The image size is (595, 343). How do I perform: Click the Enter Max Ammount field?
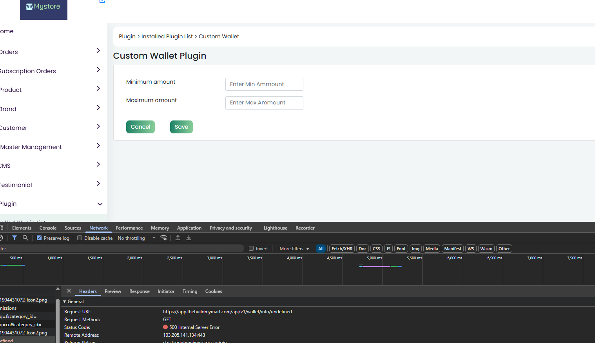click(x=264, y=102)
